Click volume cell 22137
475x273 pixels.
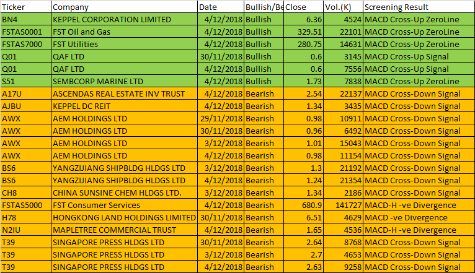343,93
